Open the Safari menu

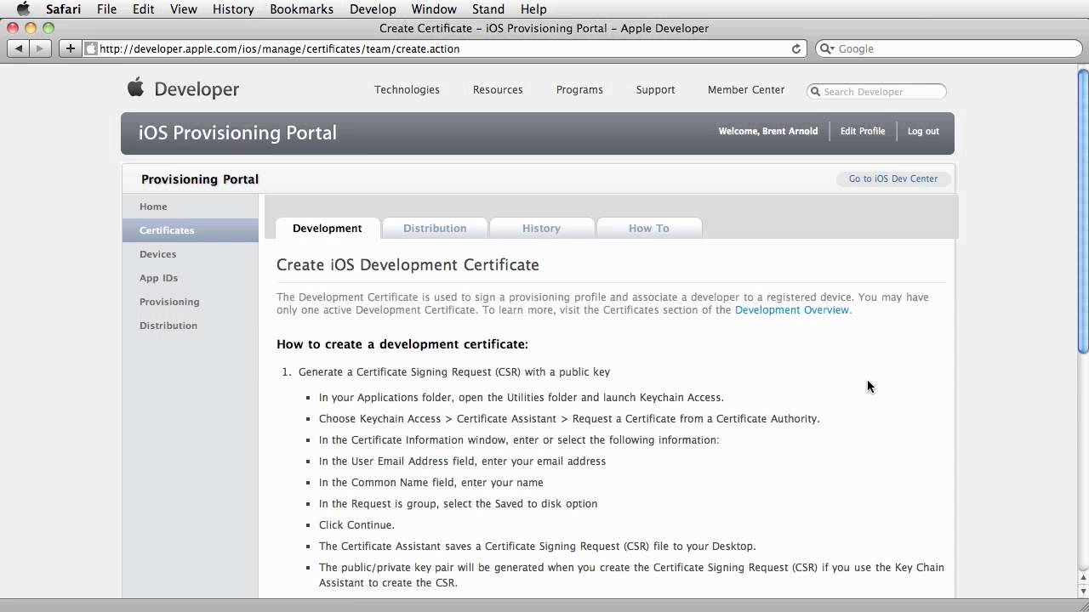pos(64,9)
